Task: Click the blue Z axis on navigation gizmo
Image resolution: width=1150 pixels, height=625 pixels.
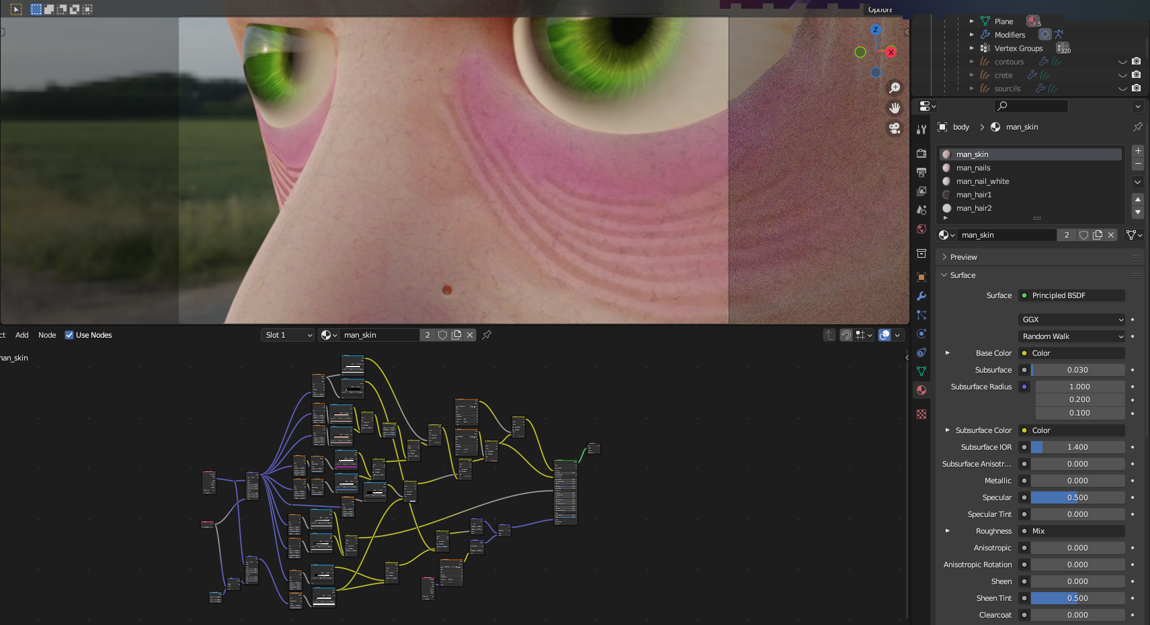Action: click(875, 30)
